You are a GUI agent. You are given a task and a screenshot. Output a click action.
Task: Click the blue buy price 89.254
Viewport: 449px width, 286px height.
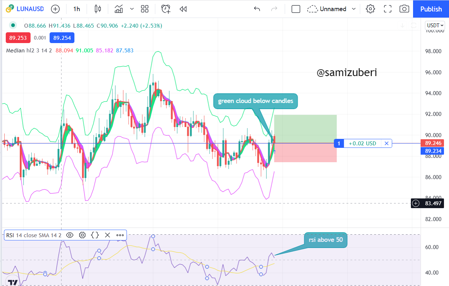point(62,38)
